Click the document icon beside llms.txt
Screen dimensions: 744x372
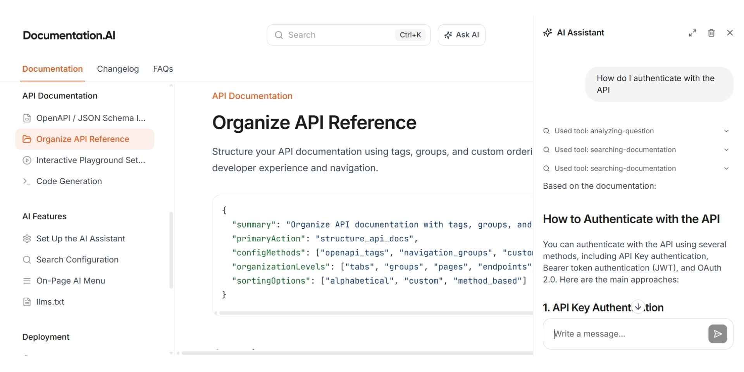tap(27, 302)
